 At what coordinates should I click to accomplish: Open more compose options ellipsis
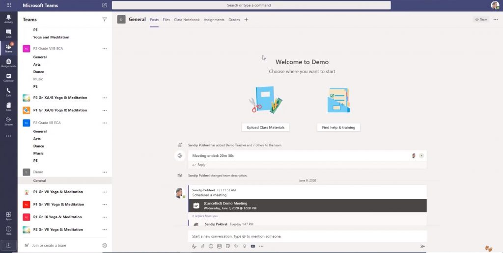pos(261,246)
